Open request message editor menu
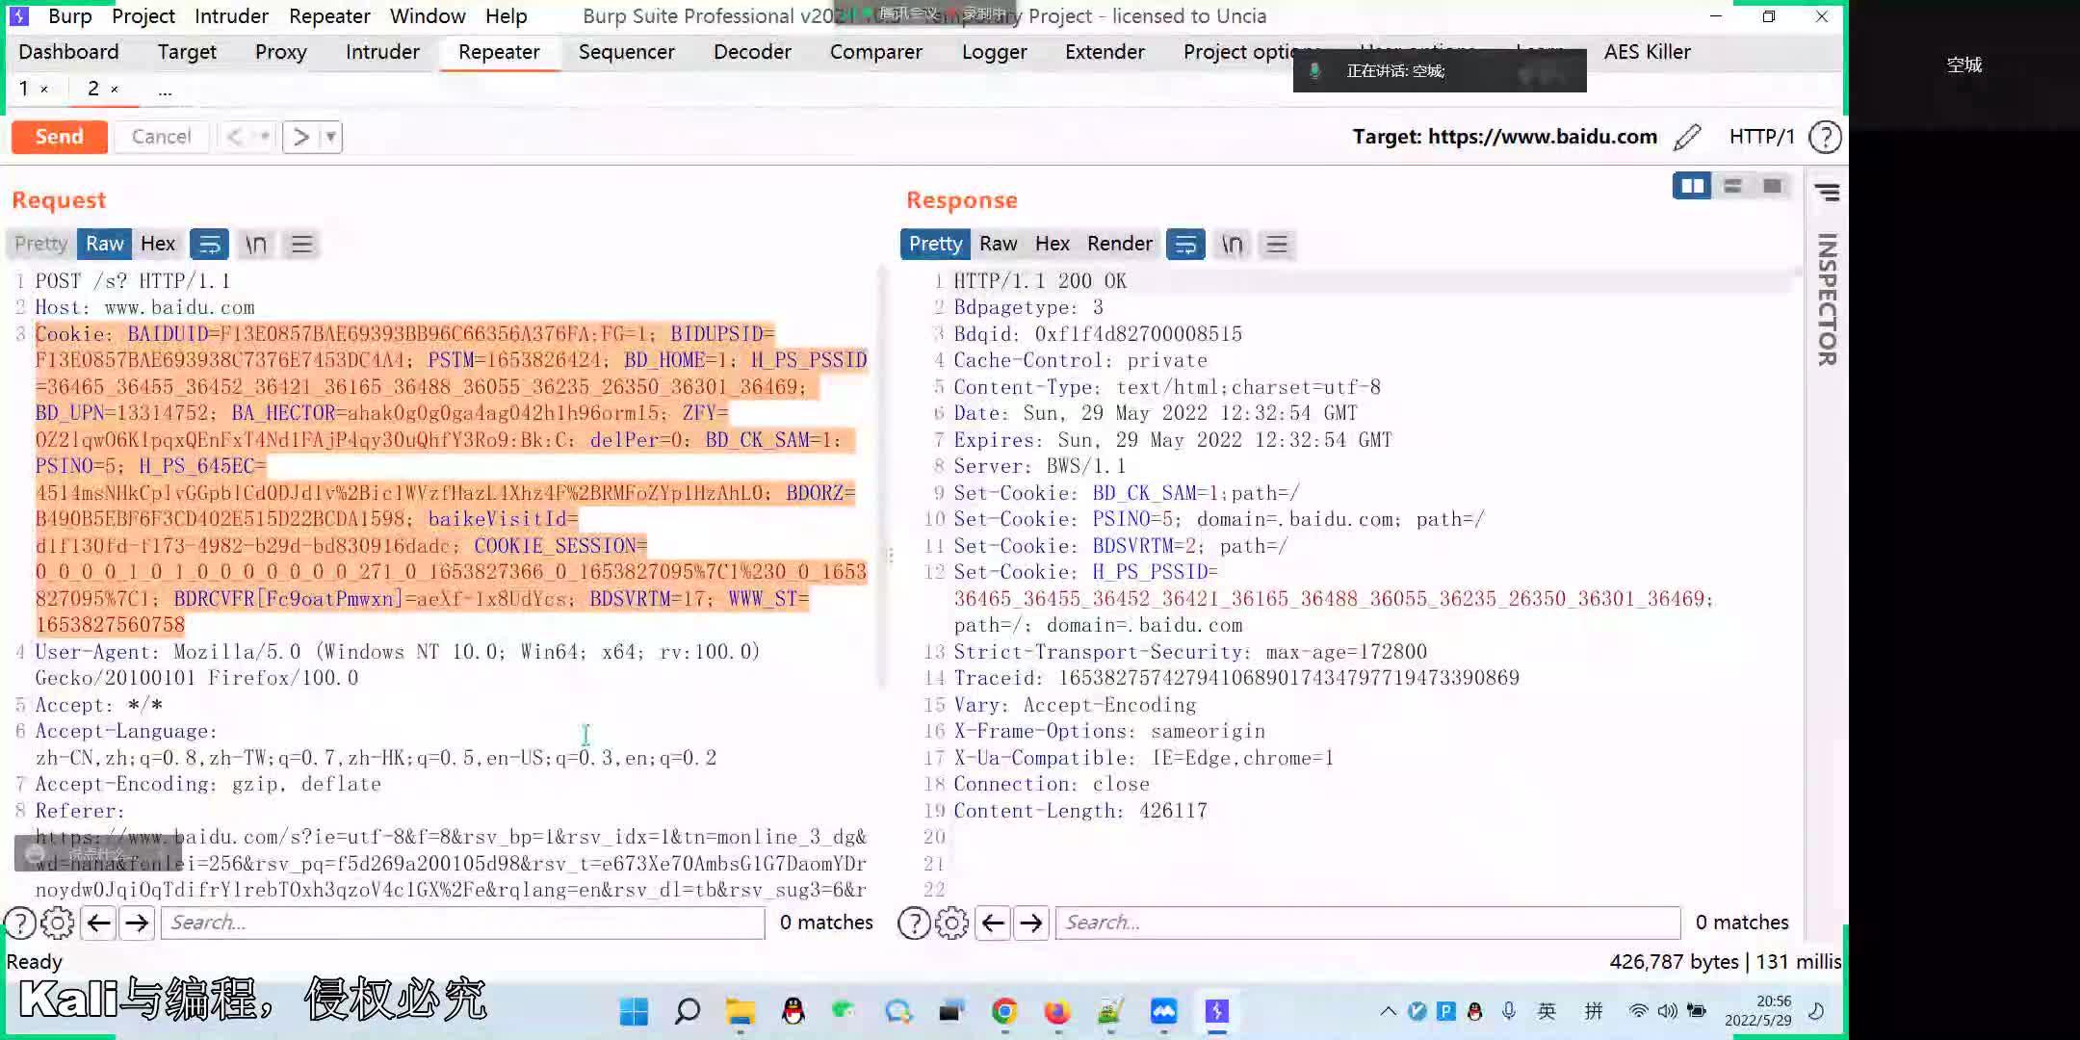2080x1040 pixels. 301,244
